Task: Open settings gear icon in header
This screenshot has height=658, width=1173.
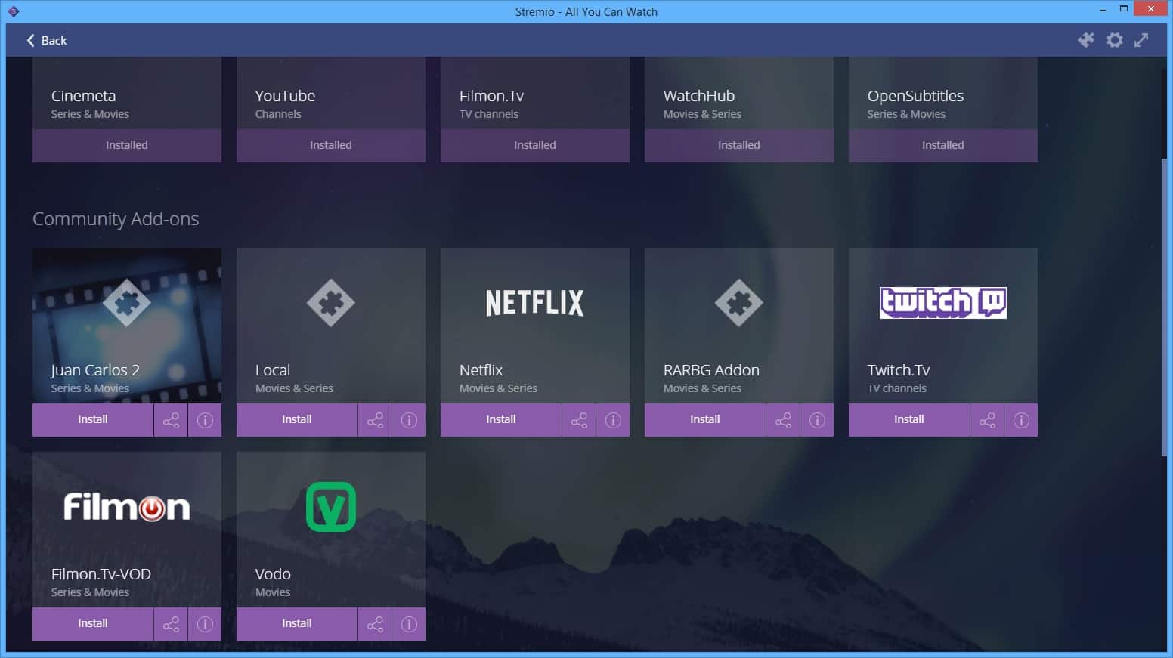Action: click(x=1115, y=40)
